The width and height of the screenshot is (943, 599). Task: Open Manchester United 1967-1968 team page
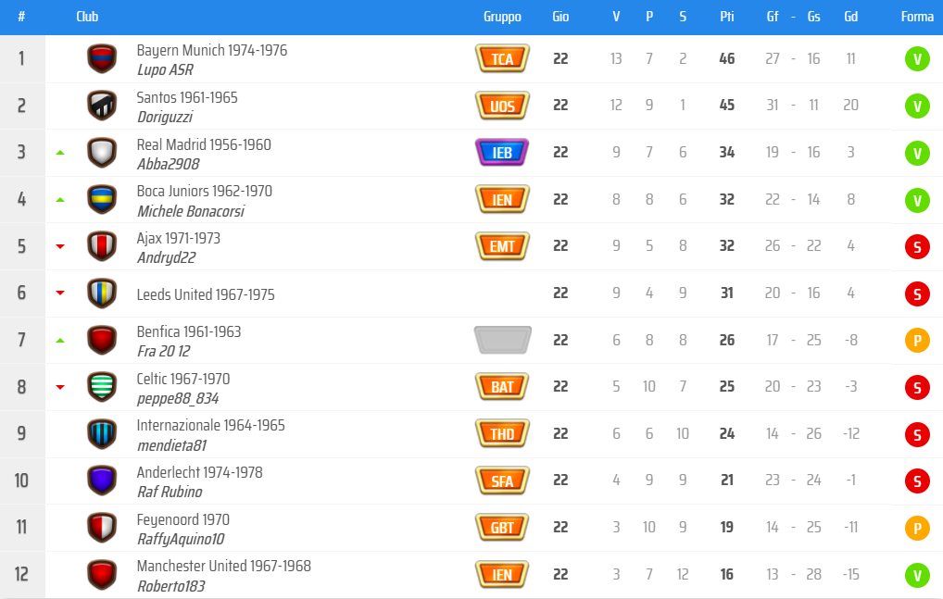(x=224, y=566)
